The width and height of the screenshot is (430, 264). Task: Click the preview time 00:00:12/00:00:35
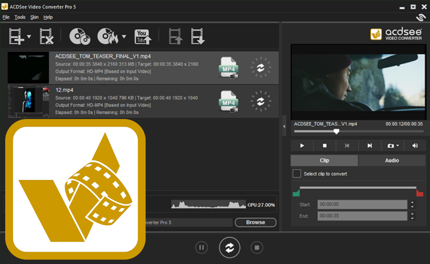click(404, 124)
